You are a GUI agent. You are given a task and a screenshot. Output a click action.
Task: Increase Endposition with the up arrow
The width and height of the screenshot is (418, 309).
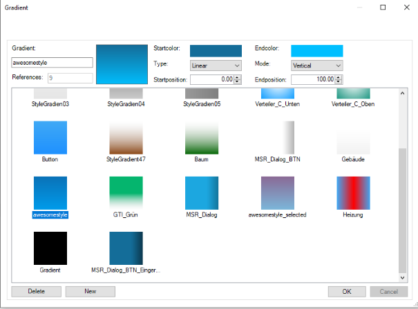pos(339,77)
